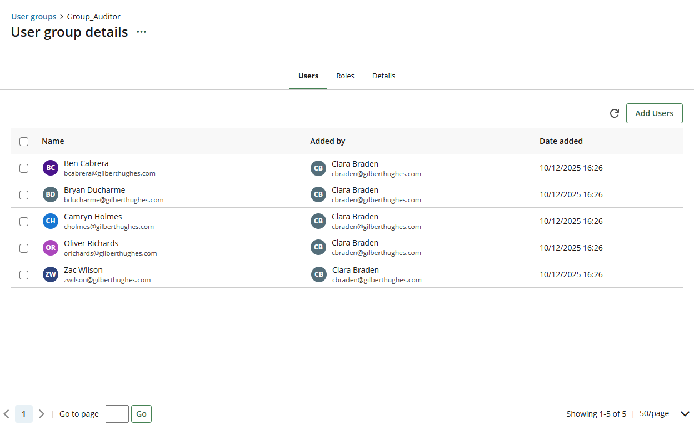
Task: Open the three-dot more options menu
Action: point(142,32)
